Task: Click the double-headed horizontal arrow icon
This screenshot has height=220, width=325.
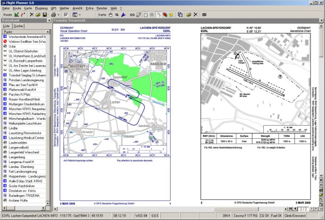Action: pyautogui.click(x=132, y=15)
